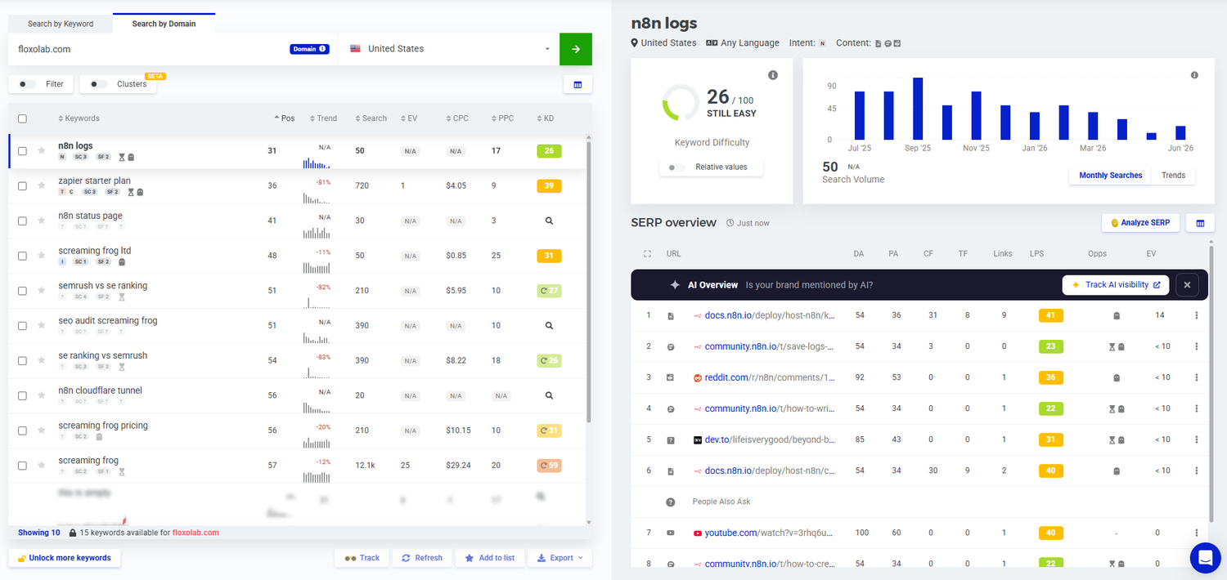Sort by CPC column

click(x=457, y=118)
